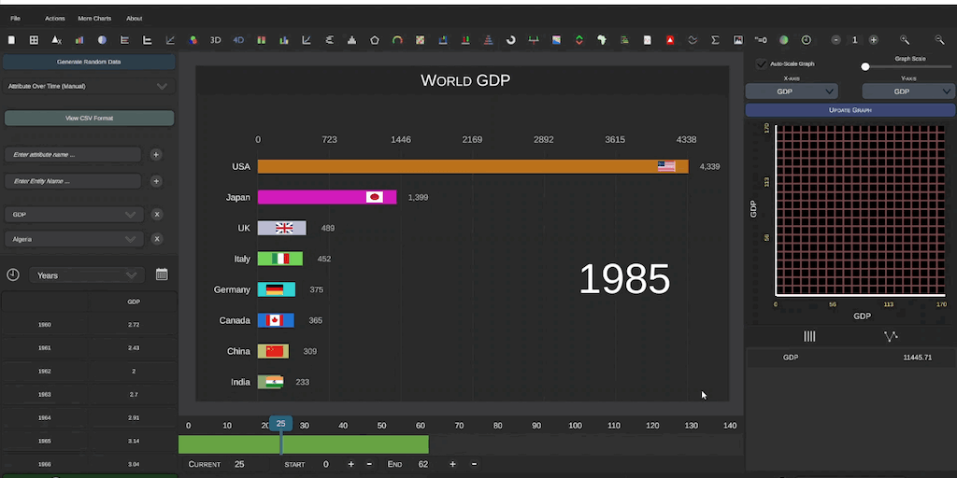957x478 pixels.
Task: Open the Actions menu
Action: [x=55, y=19]
